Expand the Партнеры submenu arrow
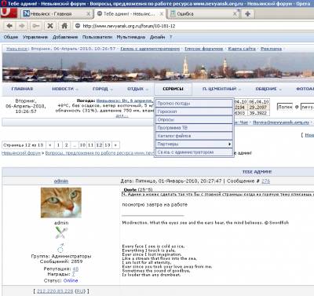This screenshot has width=314, height=296. point(229,144)
